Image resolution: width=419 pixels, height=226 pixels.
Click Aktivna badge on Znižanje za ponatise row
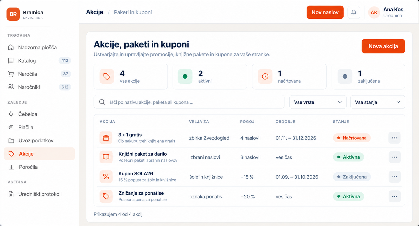[x=348, y=196]
